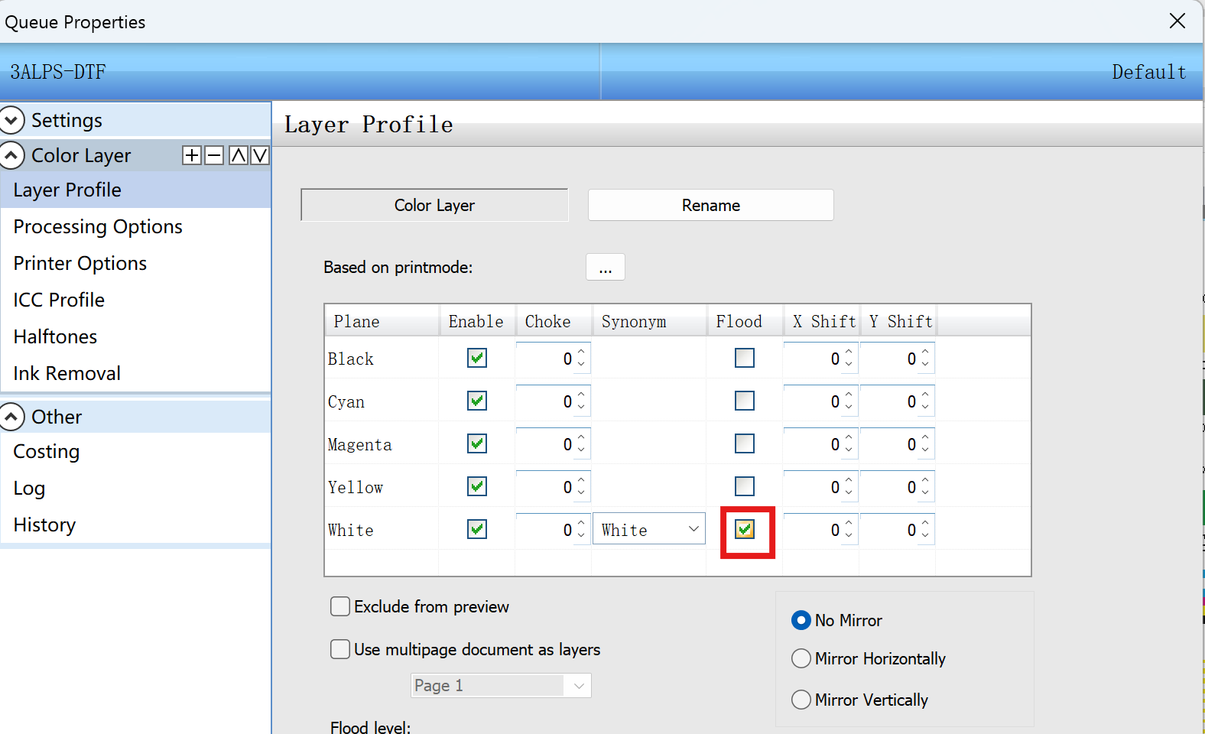Select Layer Profile in sidebar

[67, 190]
